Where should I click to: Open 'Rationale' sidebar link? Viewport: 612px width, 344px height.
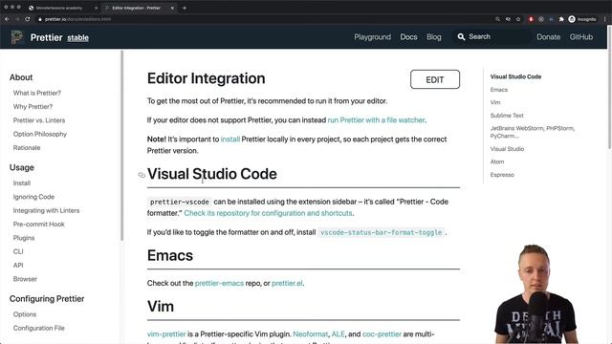coord(27,147)
